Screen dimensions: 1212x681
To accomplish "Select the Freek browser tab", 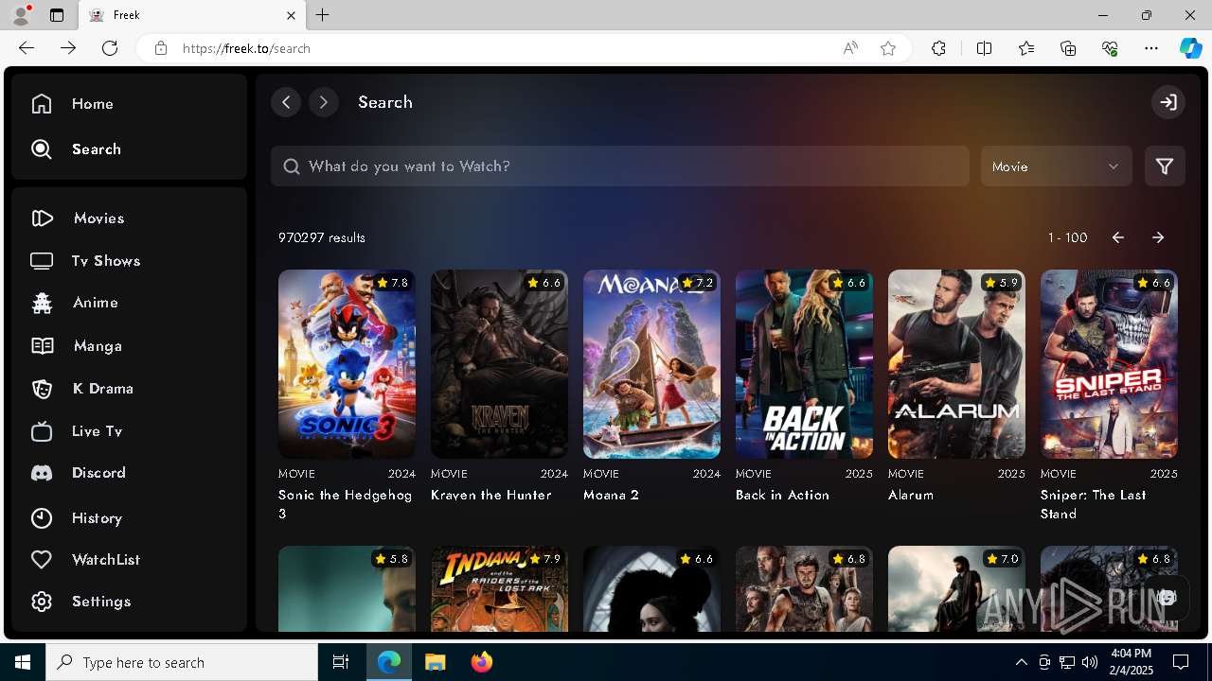I will pyautogui.click(x=190, y=15).
